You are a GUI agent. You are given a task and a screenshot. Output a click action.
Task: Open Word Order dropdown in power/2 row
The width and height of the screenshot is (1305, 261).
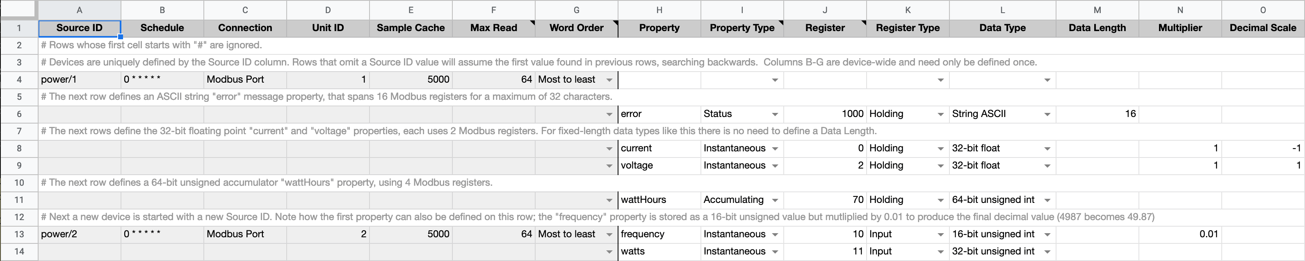(x=609, y=235)
